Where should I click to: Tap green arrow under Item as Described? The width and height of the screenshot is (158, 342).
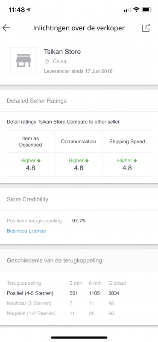click(39, 161)
